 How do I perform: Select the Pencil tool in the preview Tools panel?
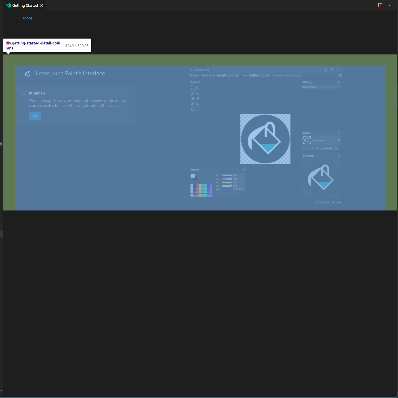click(193, 93)
